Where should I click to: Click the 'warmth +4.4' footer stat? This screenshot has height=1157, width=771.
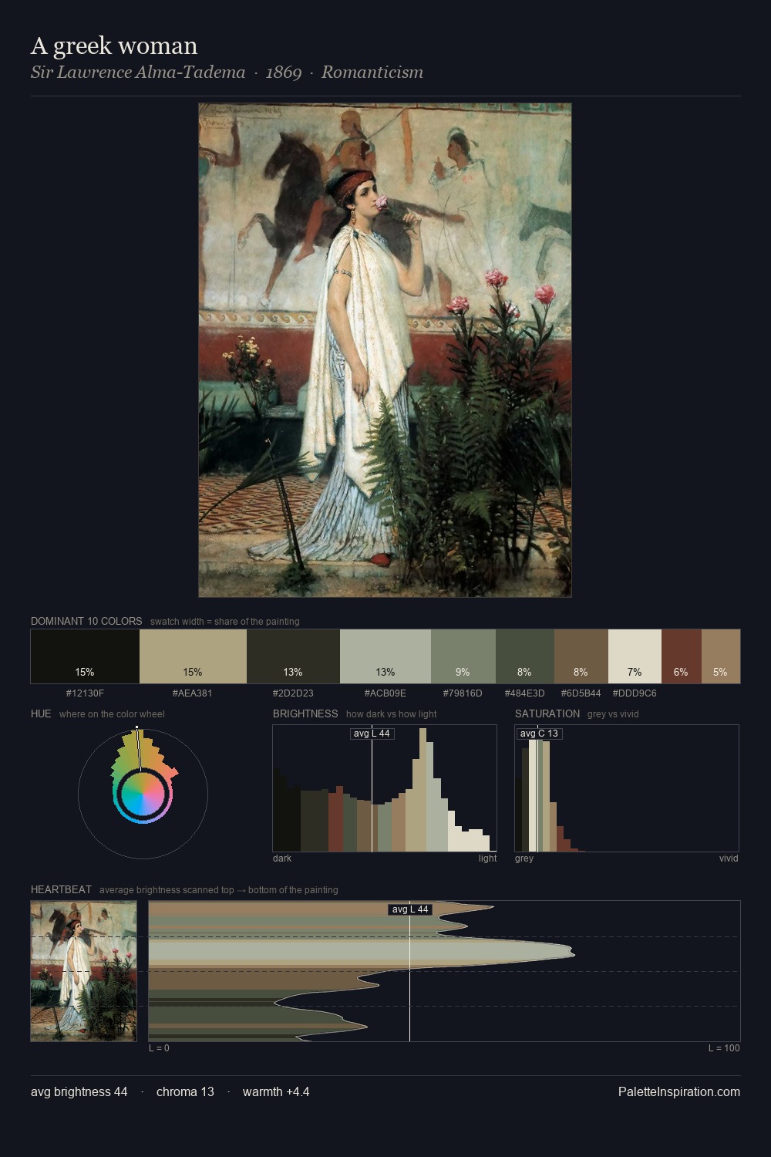coord(276,1092)
